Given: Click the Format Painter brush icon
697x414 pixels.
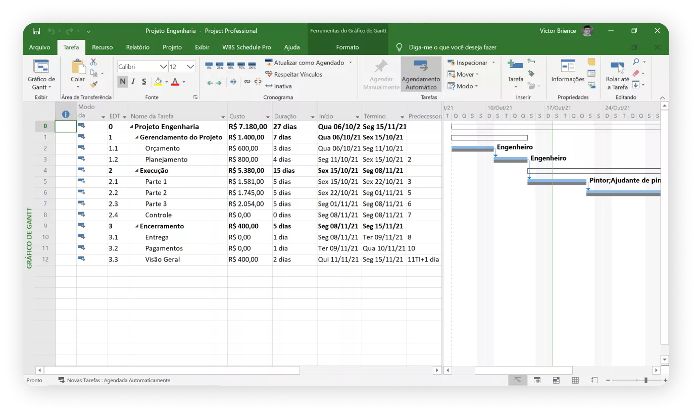Looking at the screenshot, I should coord(93,85).
